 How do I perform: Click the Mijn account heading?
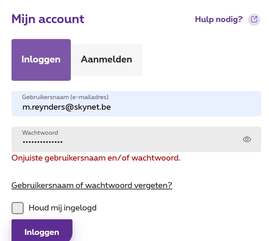pyautogui.click(x=48, y=19)
